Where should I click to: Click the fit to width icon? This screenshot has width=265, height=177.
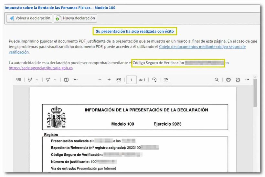(119, 80)
